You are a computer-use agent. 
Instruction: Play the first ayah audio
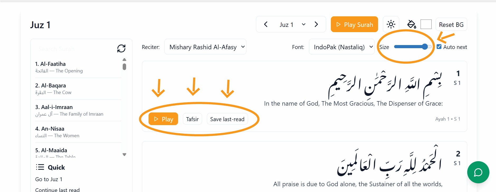pyautogui.click(x=163, y=119)
